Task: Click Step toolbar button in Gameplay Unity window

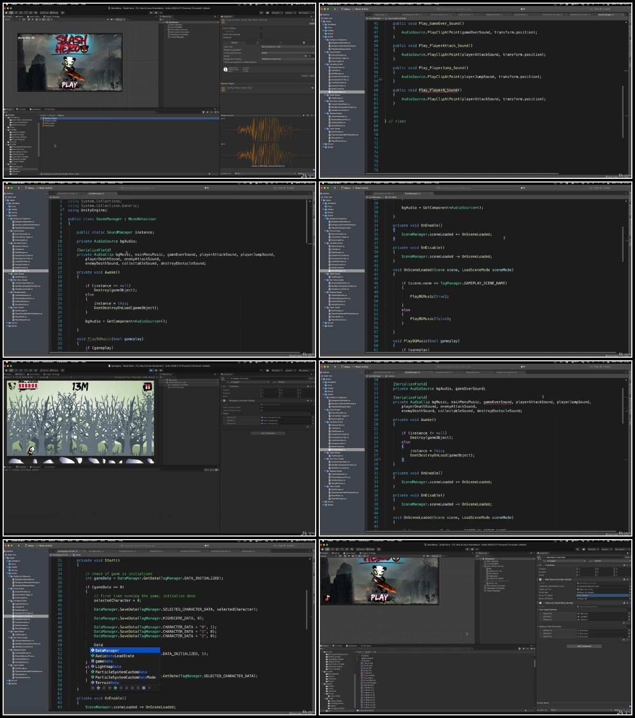Action: pyautogui.click(x=161, y=370)
